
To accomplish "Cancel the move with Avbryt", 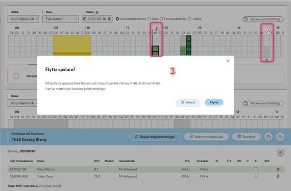I will coord(188,102).
